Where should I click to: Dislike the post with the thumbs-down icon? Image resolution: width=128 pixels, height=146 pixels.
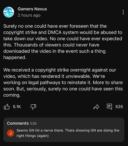click(x=33, y=107)
